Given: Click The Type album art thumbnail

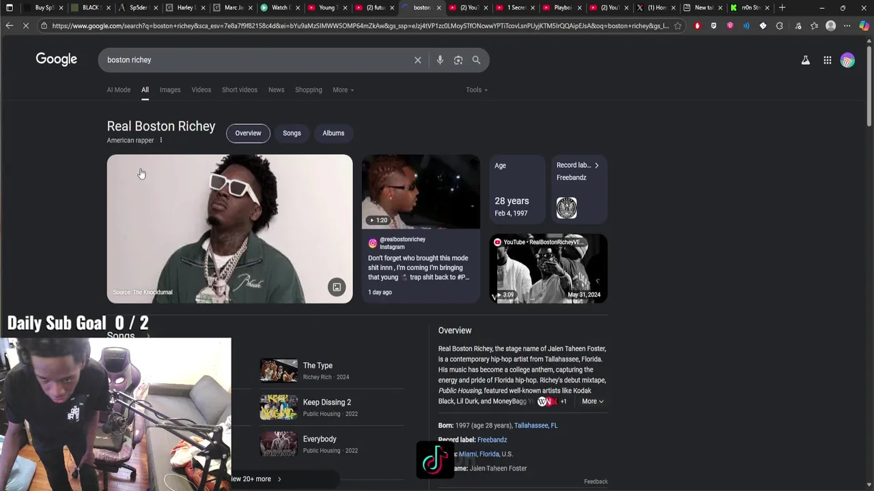Looking at the screenshot, I should [279, 370].
